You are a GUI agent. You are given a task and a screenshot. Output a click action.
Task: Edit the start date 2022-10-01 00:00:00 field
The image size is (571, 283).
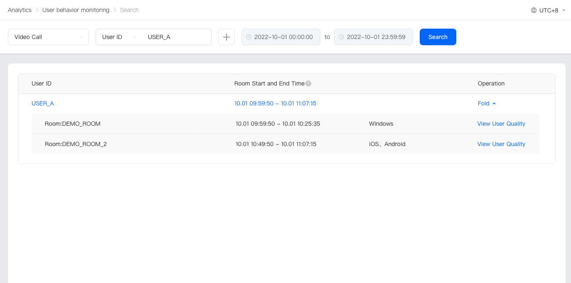pyautogui.click(x=283, y=37)
